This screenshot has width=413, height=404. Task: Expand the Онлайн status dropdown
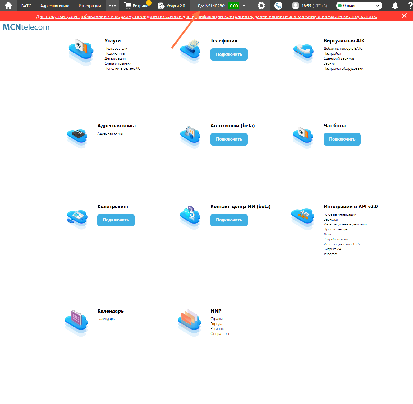(359, 6)
